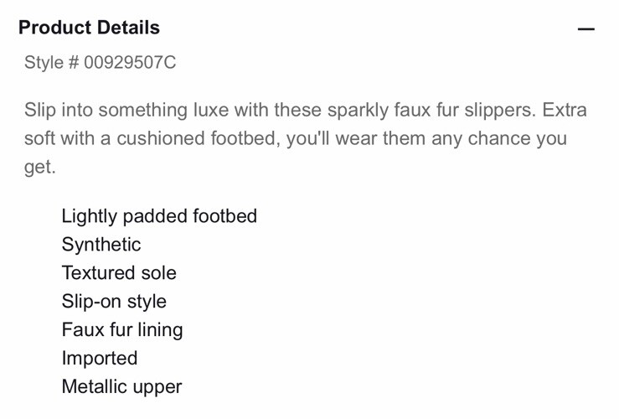Click the Product Details heading
Viewport: 619px width, 419px height.
click(x=90, y=28)
